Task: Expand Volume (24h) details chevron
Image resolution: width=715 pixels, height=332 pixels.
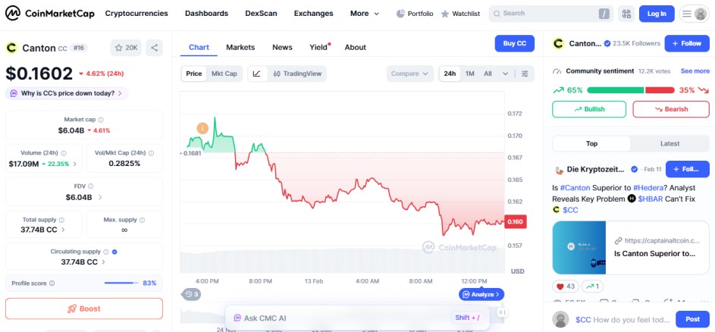Action: click(x=75, y=164)
